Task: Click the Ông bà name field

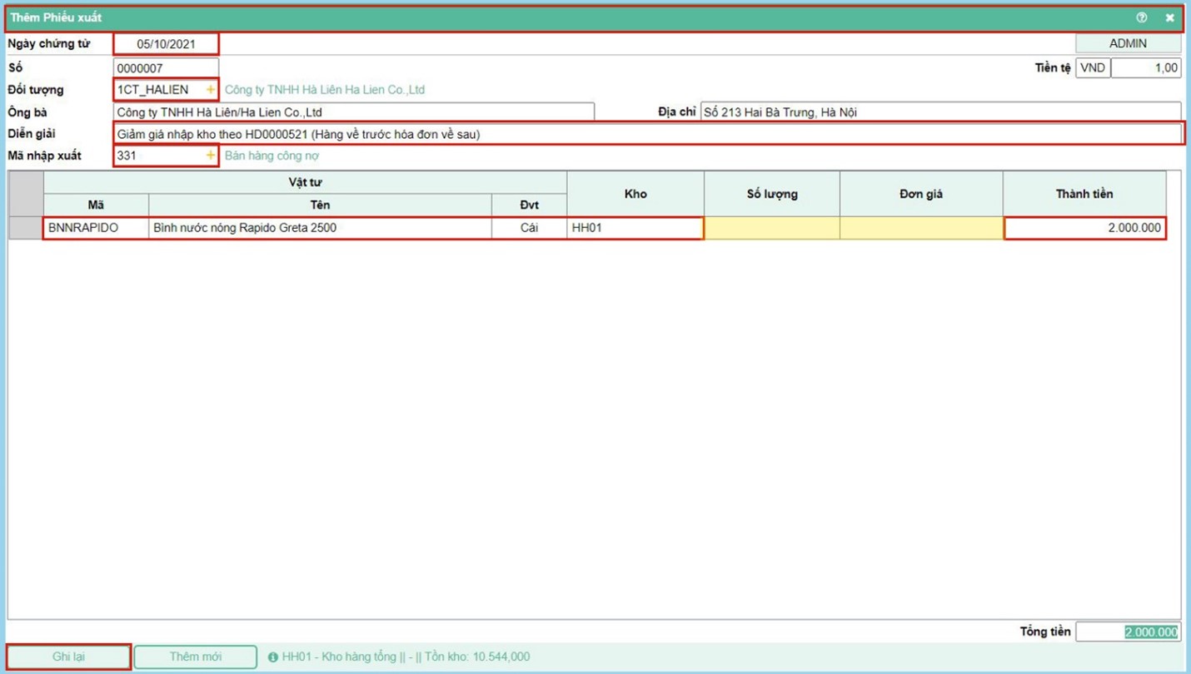Action: coord(353,112)
